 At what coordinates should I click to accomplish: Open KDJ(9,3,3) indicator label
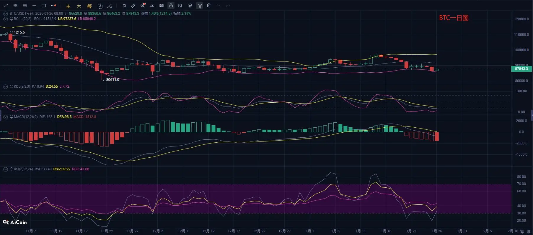[22, 86]
